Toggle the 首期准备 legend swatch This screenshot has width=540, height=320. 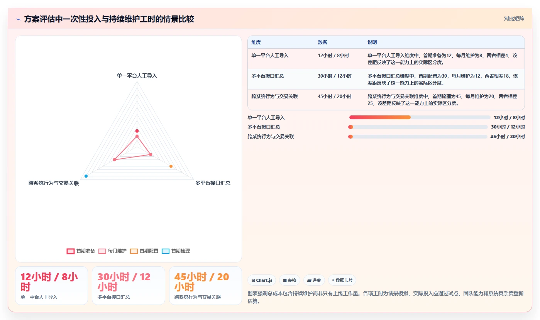coord(70,251)
